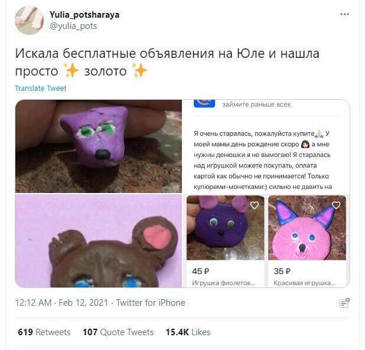Click the Twitter for iPhone source link

coord(151,303)
